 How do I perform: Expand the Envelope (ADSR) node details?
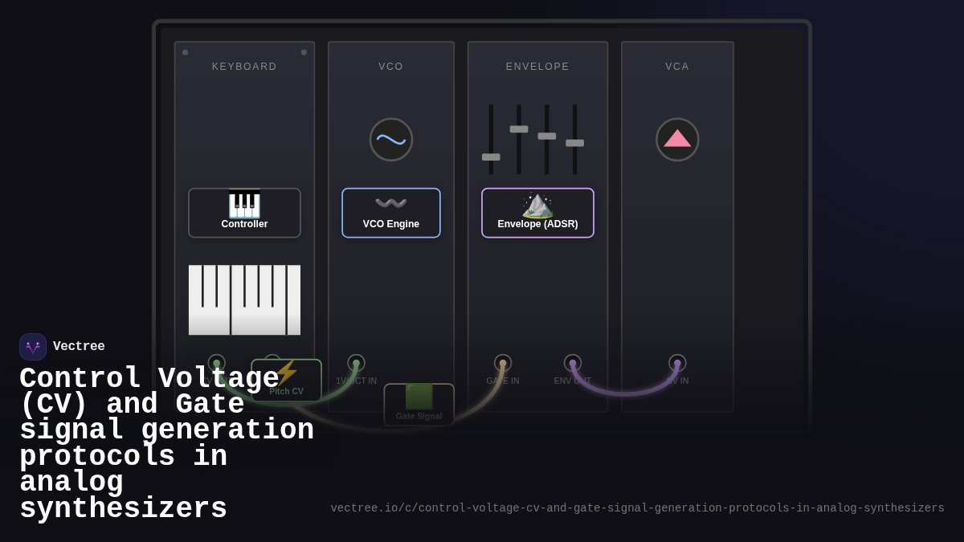[537, 213]
